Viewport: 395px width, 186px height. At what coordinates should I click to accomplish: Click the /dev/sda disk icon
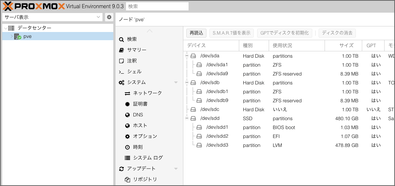[x=193, y=56]
